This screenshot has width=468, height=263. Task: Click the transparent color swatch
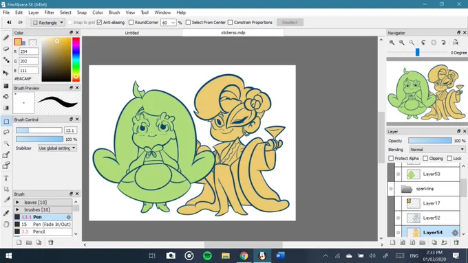coord(33,43)
